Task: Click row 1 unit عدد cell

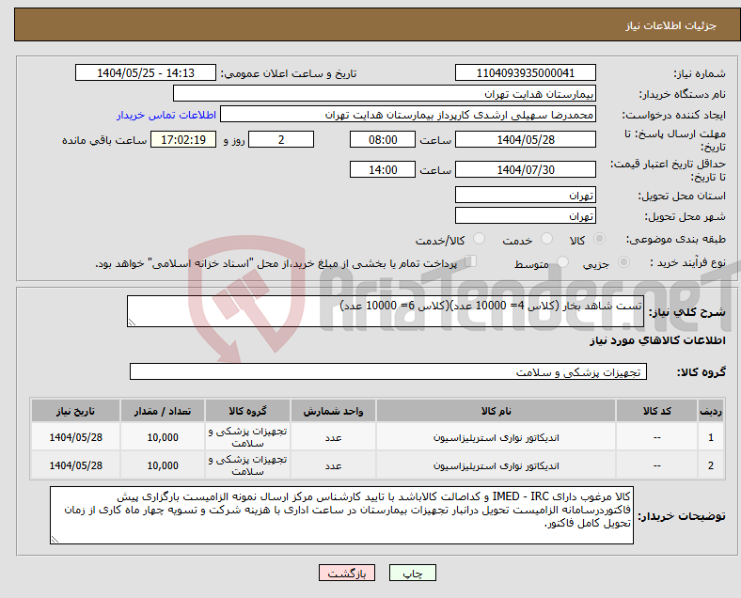Action: (333, 437)
